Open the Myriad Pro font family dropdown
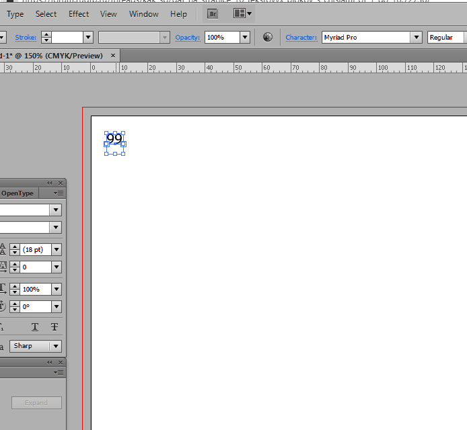 pos(417,38)
